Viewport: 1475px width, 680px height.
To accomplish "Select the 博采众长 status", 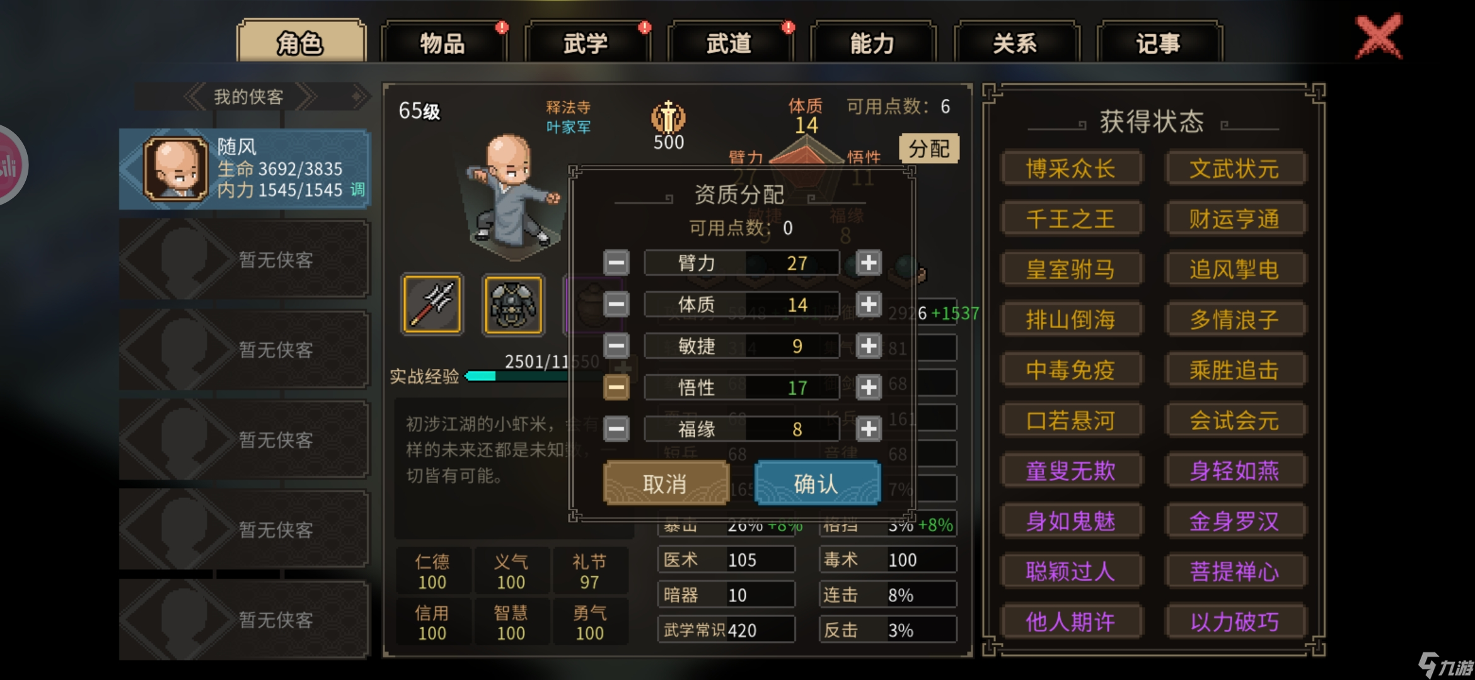I will (x=1070, y=168).
